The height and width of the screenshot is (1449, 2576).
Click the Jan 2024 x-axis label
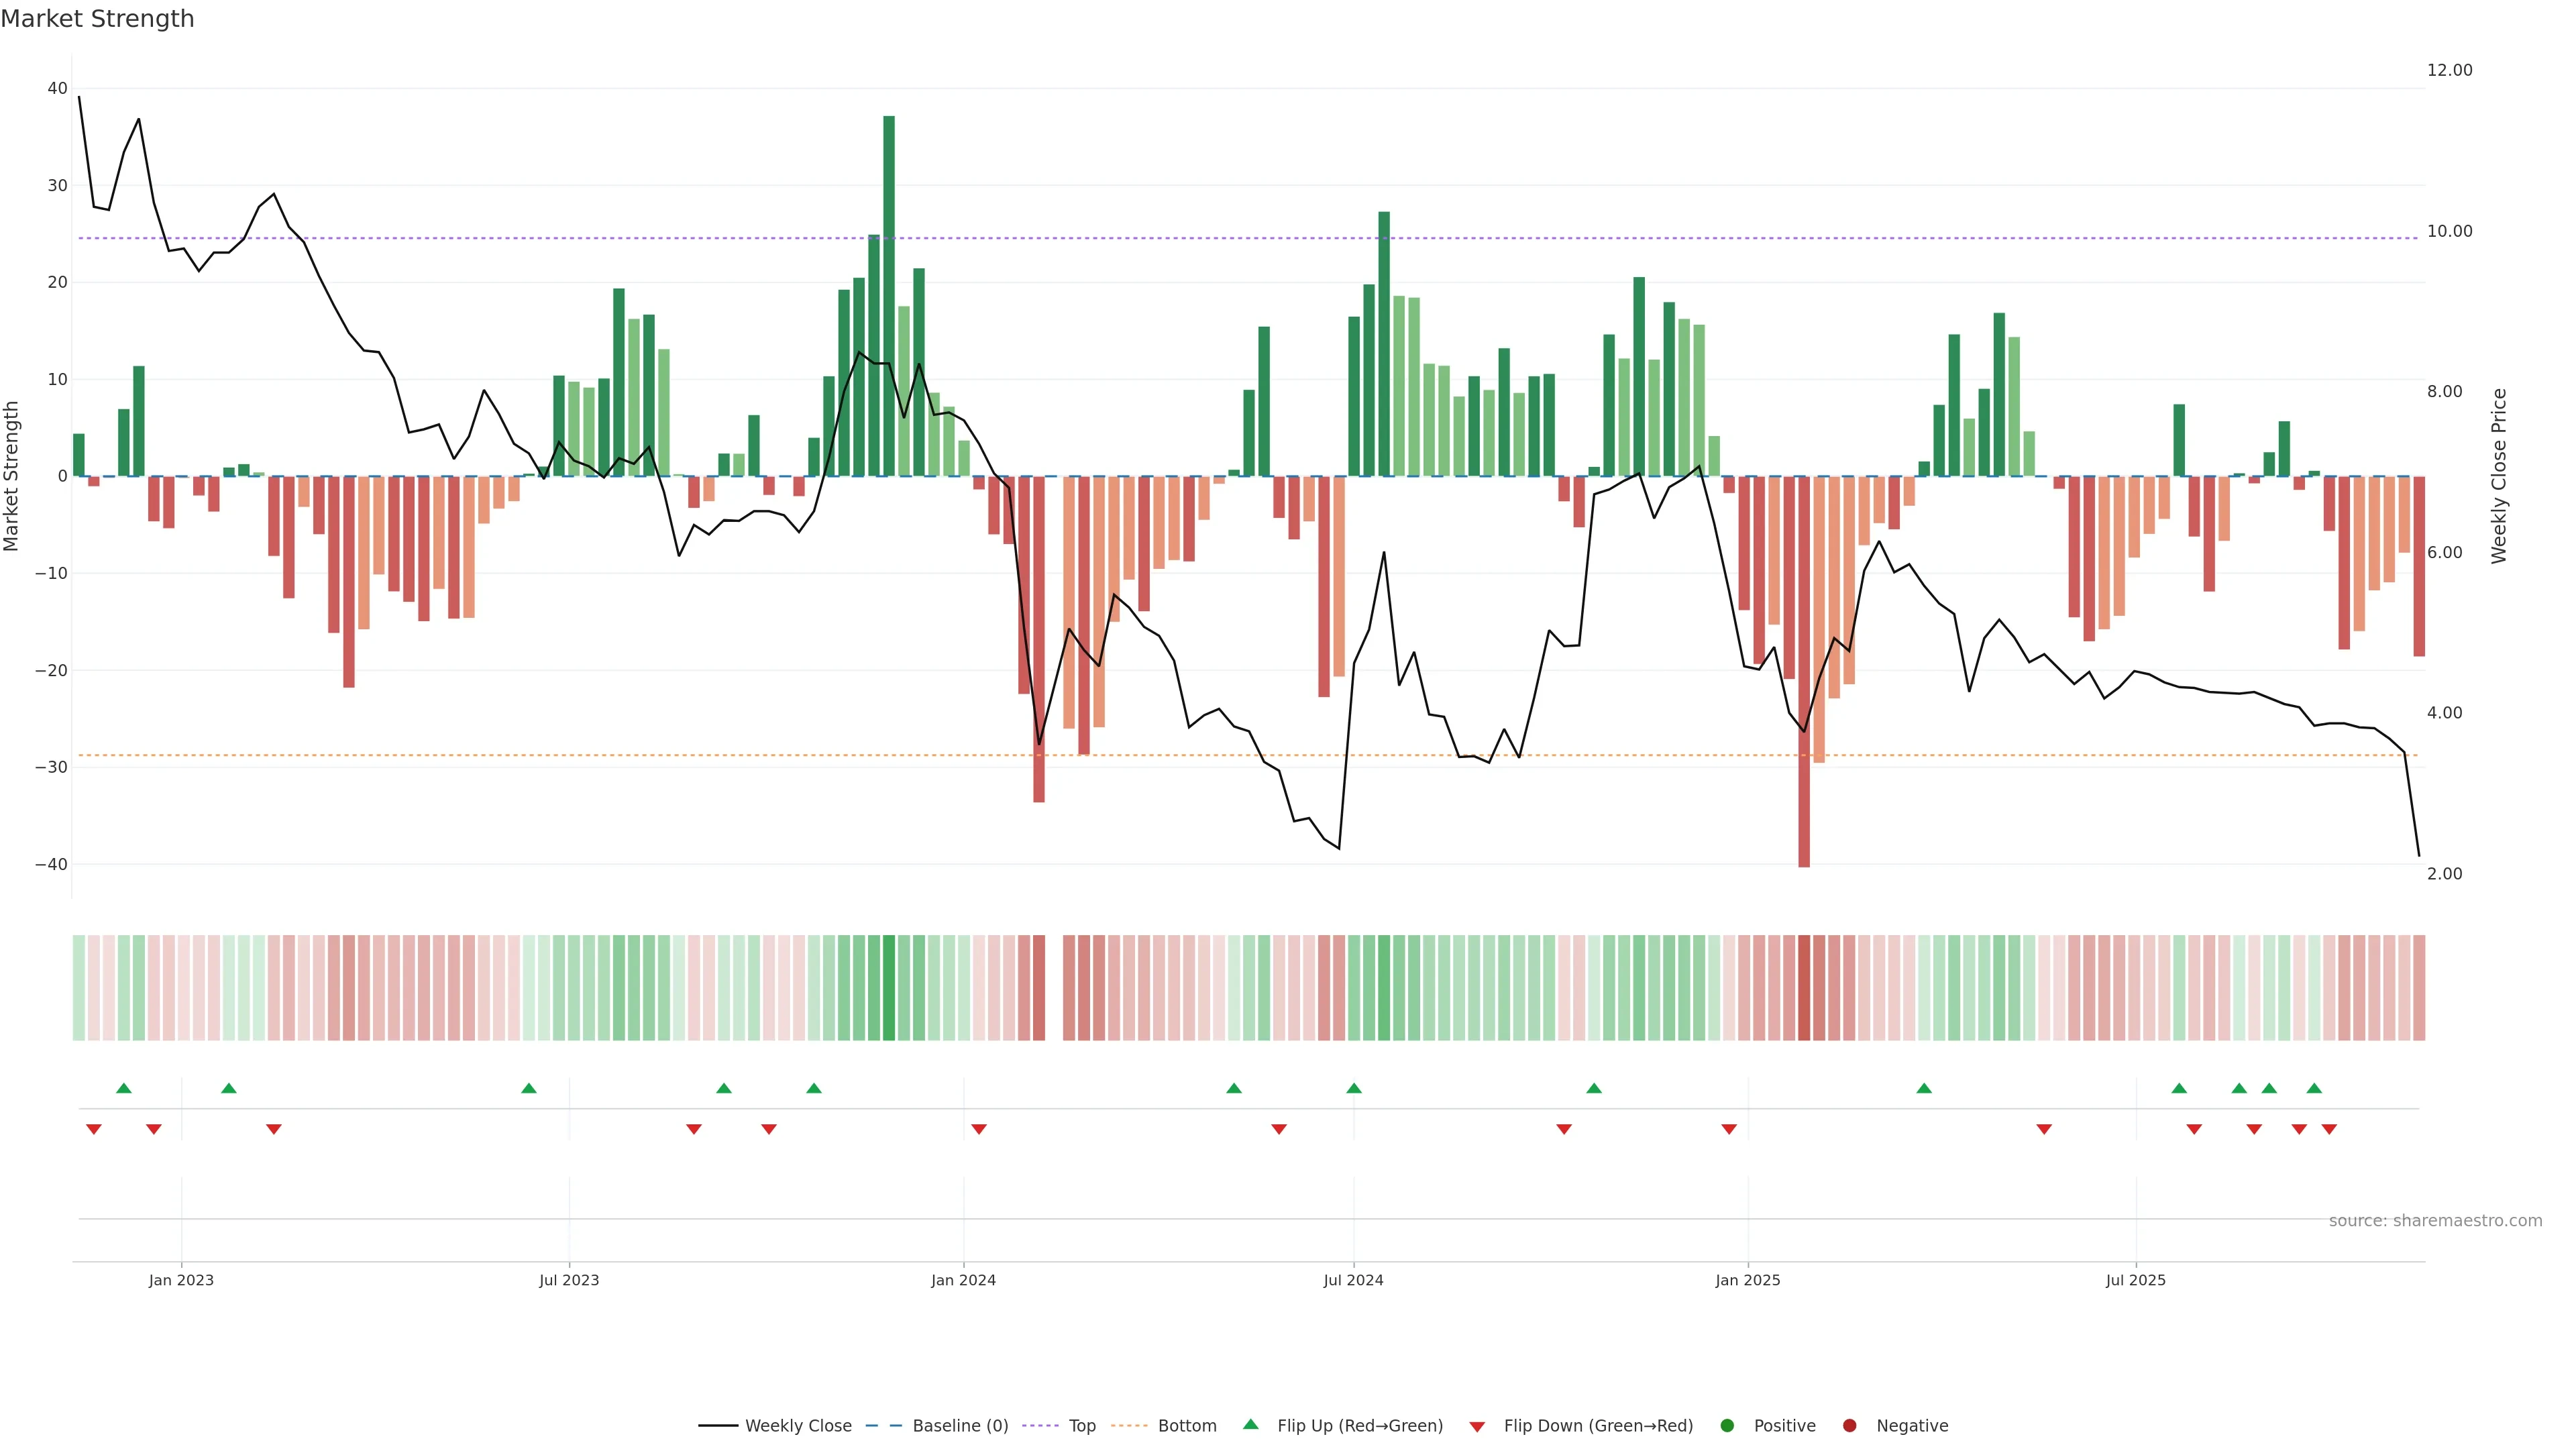[x=963, y=1280]
